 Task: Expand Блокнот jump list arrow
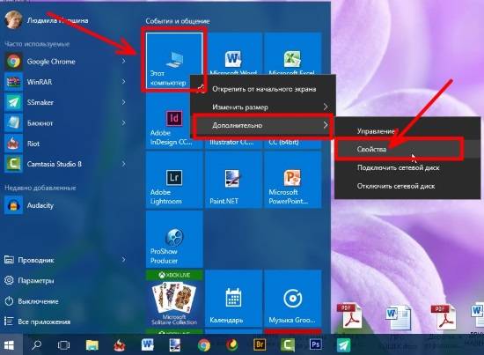click(x=123, y=123)
